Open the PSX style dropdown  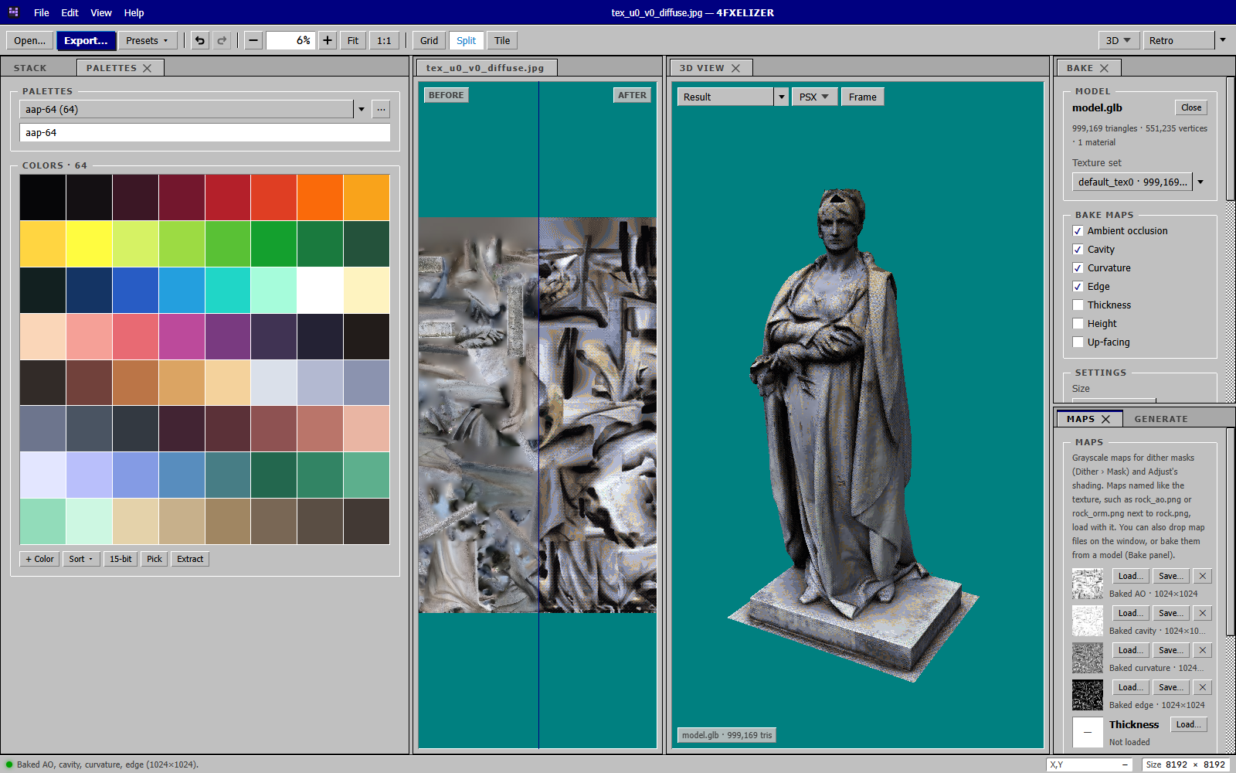[x=814, y=97]
